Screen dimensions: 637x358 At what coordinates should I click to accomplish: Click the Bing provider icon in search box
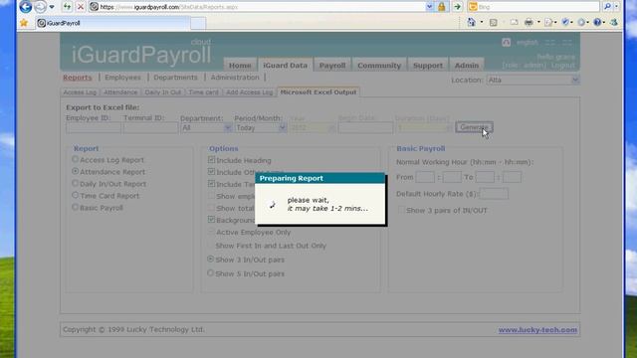point(473,7)
